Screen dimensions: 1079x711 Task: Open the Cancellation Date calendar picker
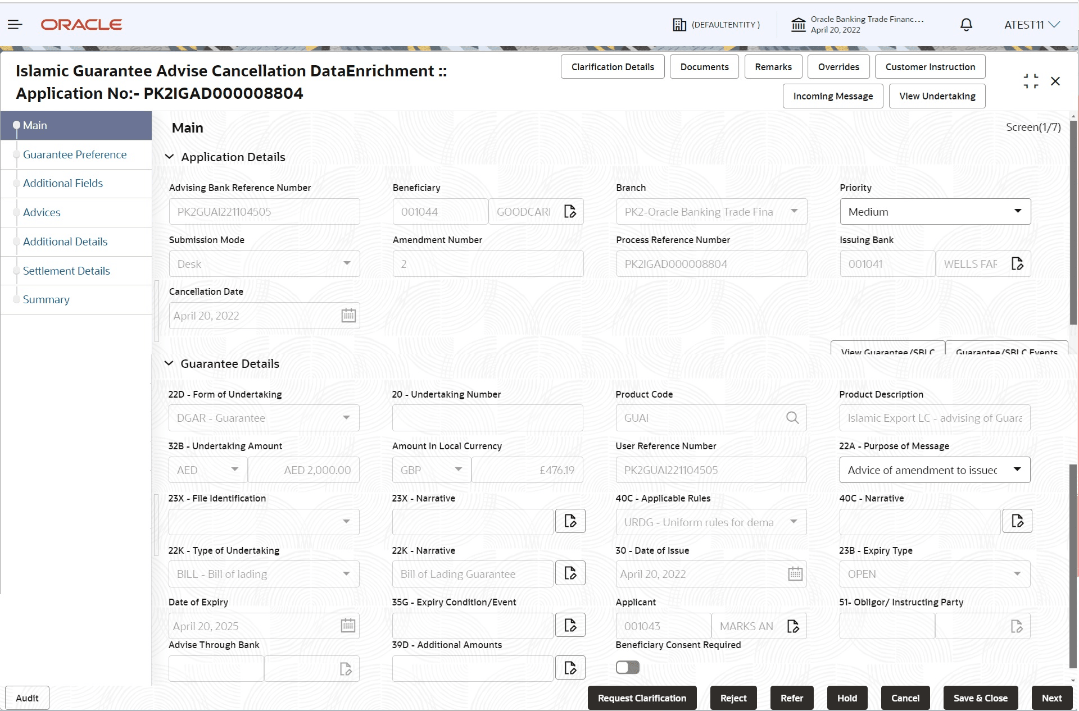pos(348,316)
